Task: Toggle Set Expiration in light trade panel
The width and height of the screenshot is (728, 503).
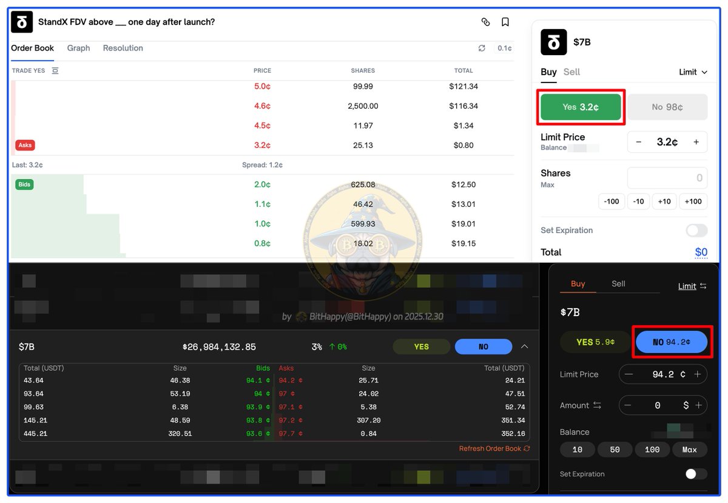Action: point(696,231)
